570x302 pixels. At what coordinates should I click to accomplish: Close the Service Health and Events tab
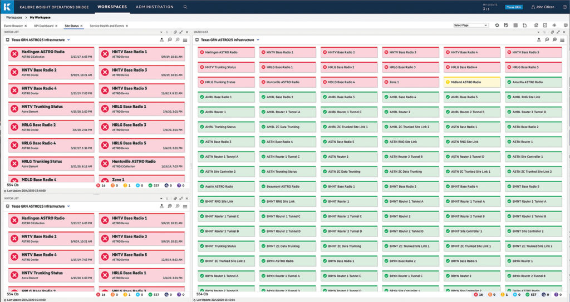point(126,26)
